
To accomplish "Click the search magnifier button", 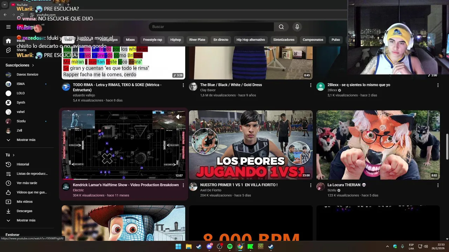I will pos(281,27).
